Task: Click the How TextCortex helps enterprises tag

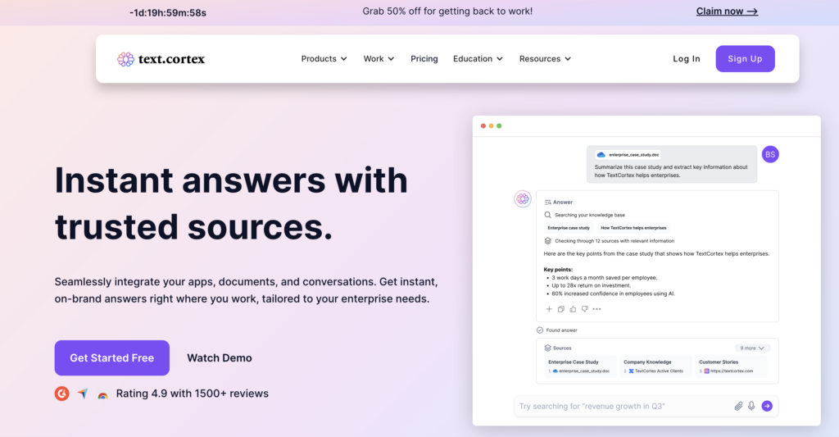Action: pos(633,228)
